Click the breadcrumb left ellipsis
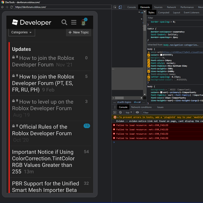The height and width of the screenshot is (203, 203). pyautogui.click(x=114, y=102)
